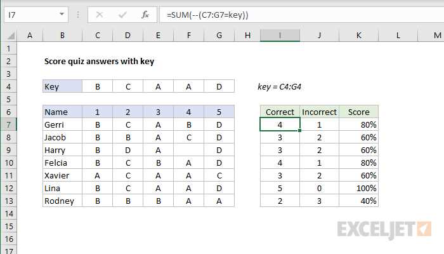Select column B header
The width and height of the screenshot is (444, 254).
tap(62, 36)
